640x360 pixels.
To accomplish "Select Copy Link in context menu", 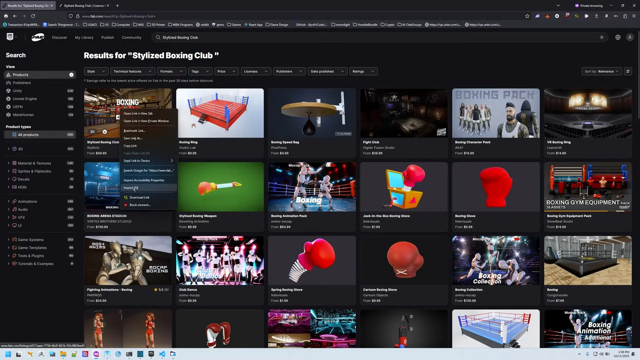I will (130, 146).
